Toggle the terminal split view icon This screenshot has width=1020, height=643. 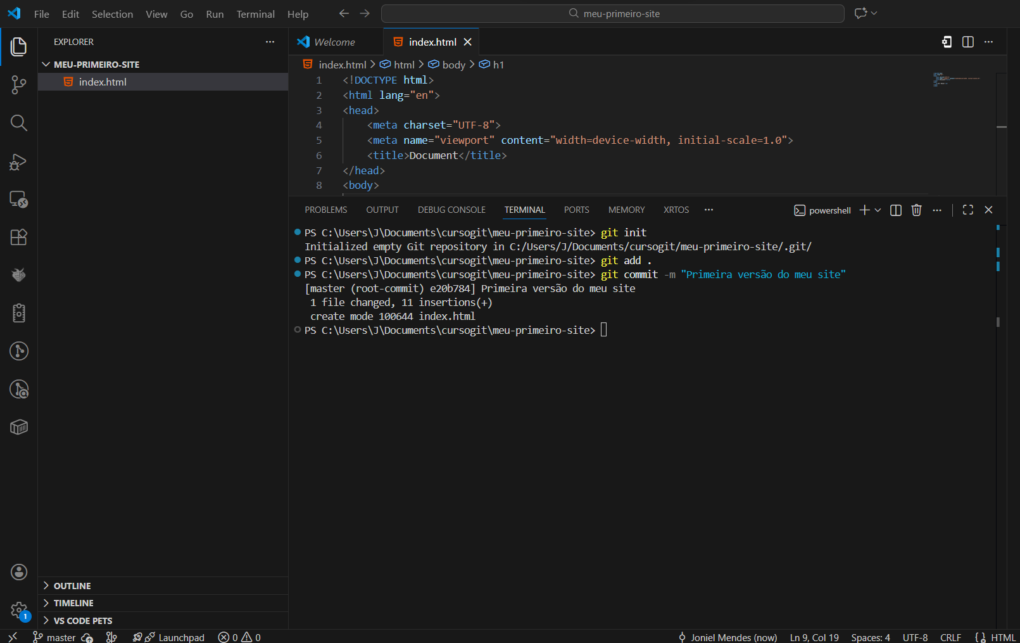pyautogui.click(x=895, y=210)
